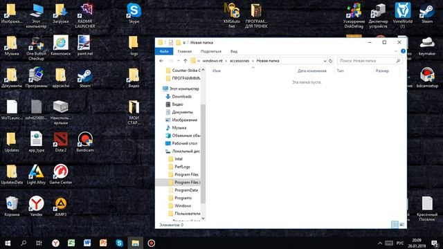Select the paint.net desktop icon
Screen dimensions: 443x249
(85, 45)
